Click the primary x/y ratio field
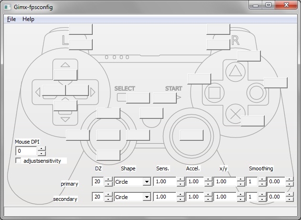 225,181
